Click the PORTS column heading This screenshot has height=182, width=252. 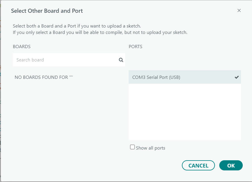[x=136, y=46]
